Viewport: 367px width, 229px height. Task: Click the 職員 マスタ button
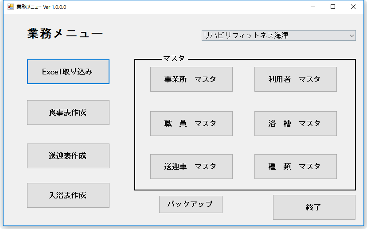[191, 124]
